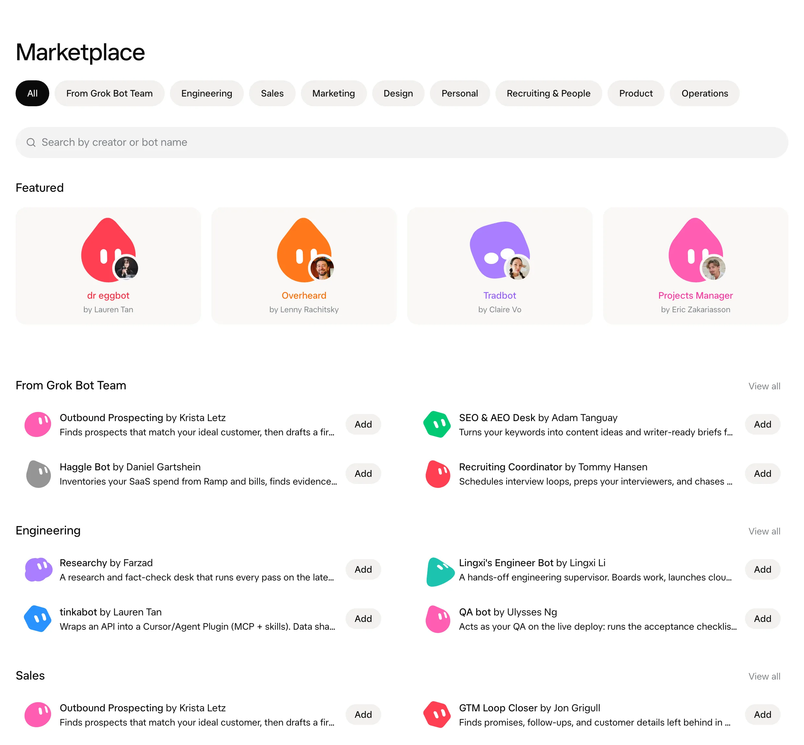Add the Recruiting Coordinator bot

pyautogui.click(x=763, y=473)
